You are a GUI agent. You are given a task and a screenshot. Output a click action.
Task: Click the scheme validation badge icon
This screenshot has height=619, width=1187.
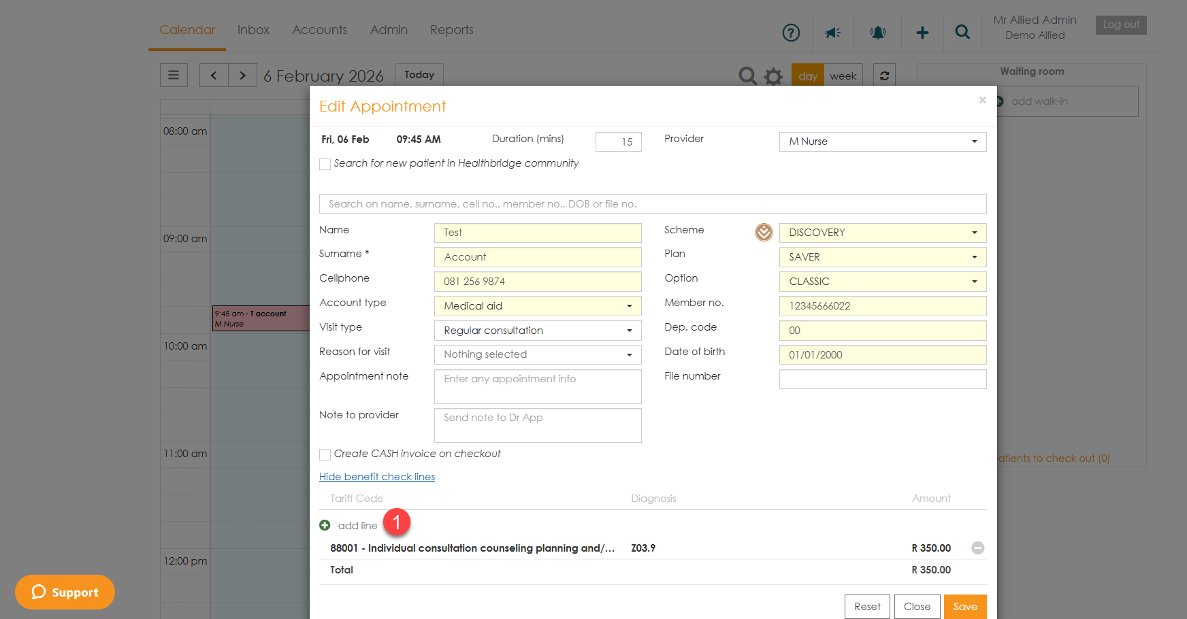point(764,233)
